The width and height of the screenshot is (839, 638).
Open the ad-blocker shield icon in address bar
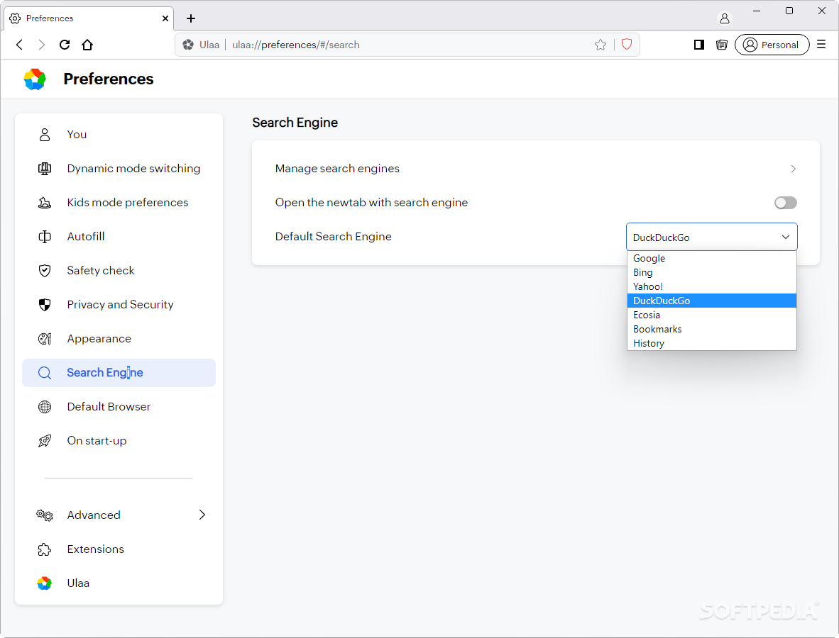click(x=627, y=45)
